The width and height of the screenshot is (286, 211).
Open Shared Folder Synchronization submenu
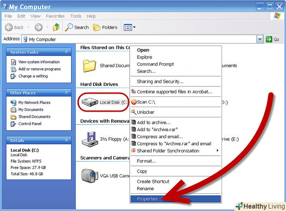point(176,151)
